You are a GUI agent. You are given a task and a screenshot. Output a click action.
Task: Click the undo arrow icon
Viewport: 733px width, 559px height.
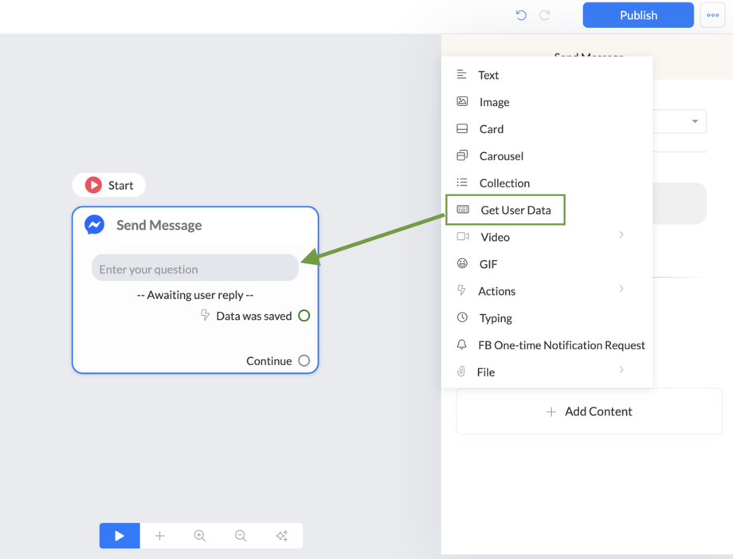click(x=521, y=15)
